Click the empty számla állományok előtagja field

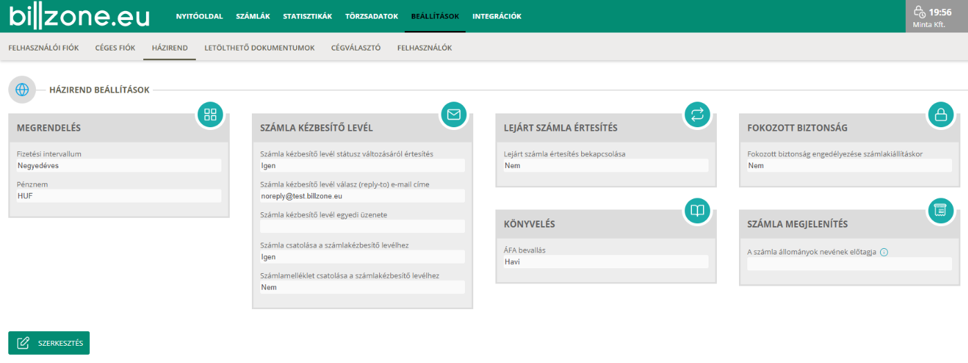[850, 264]
